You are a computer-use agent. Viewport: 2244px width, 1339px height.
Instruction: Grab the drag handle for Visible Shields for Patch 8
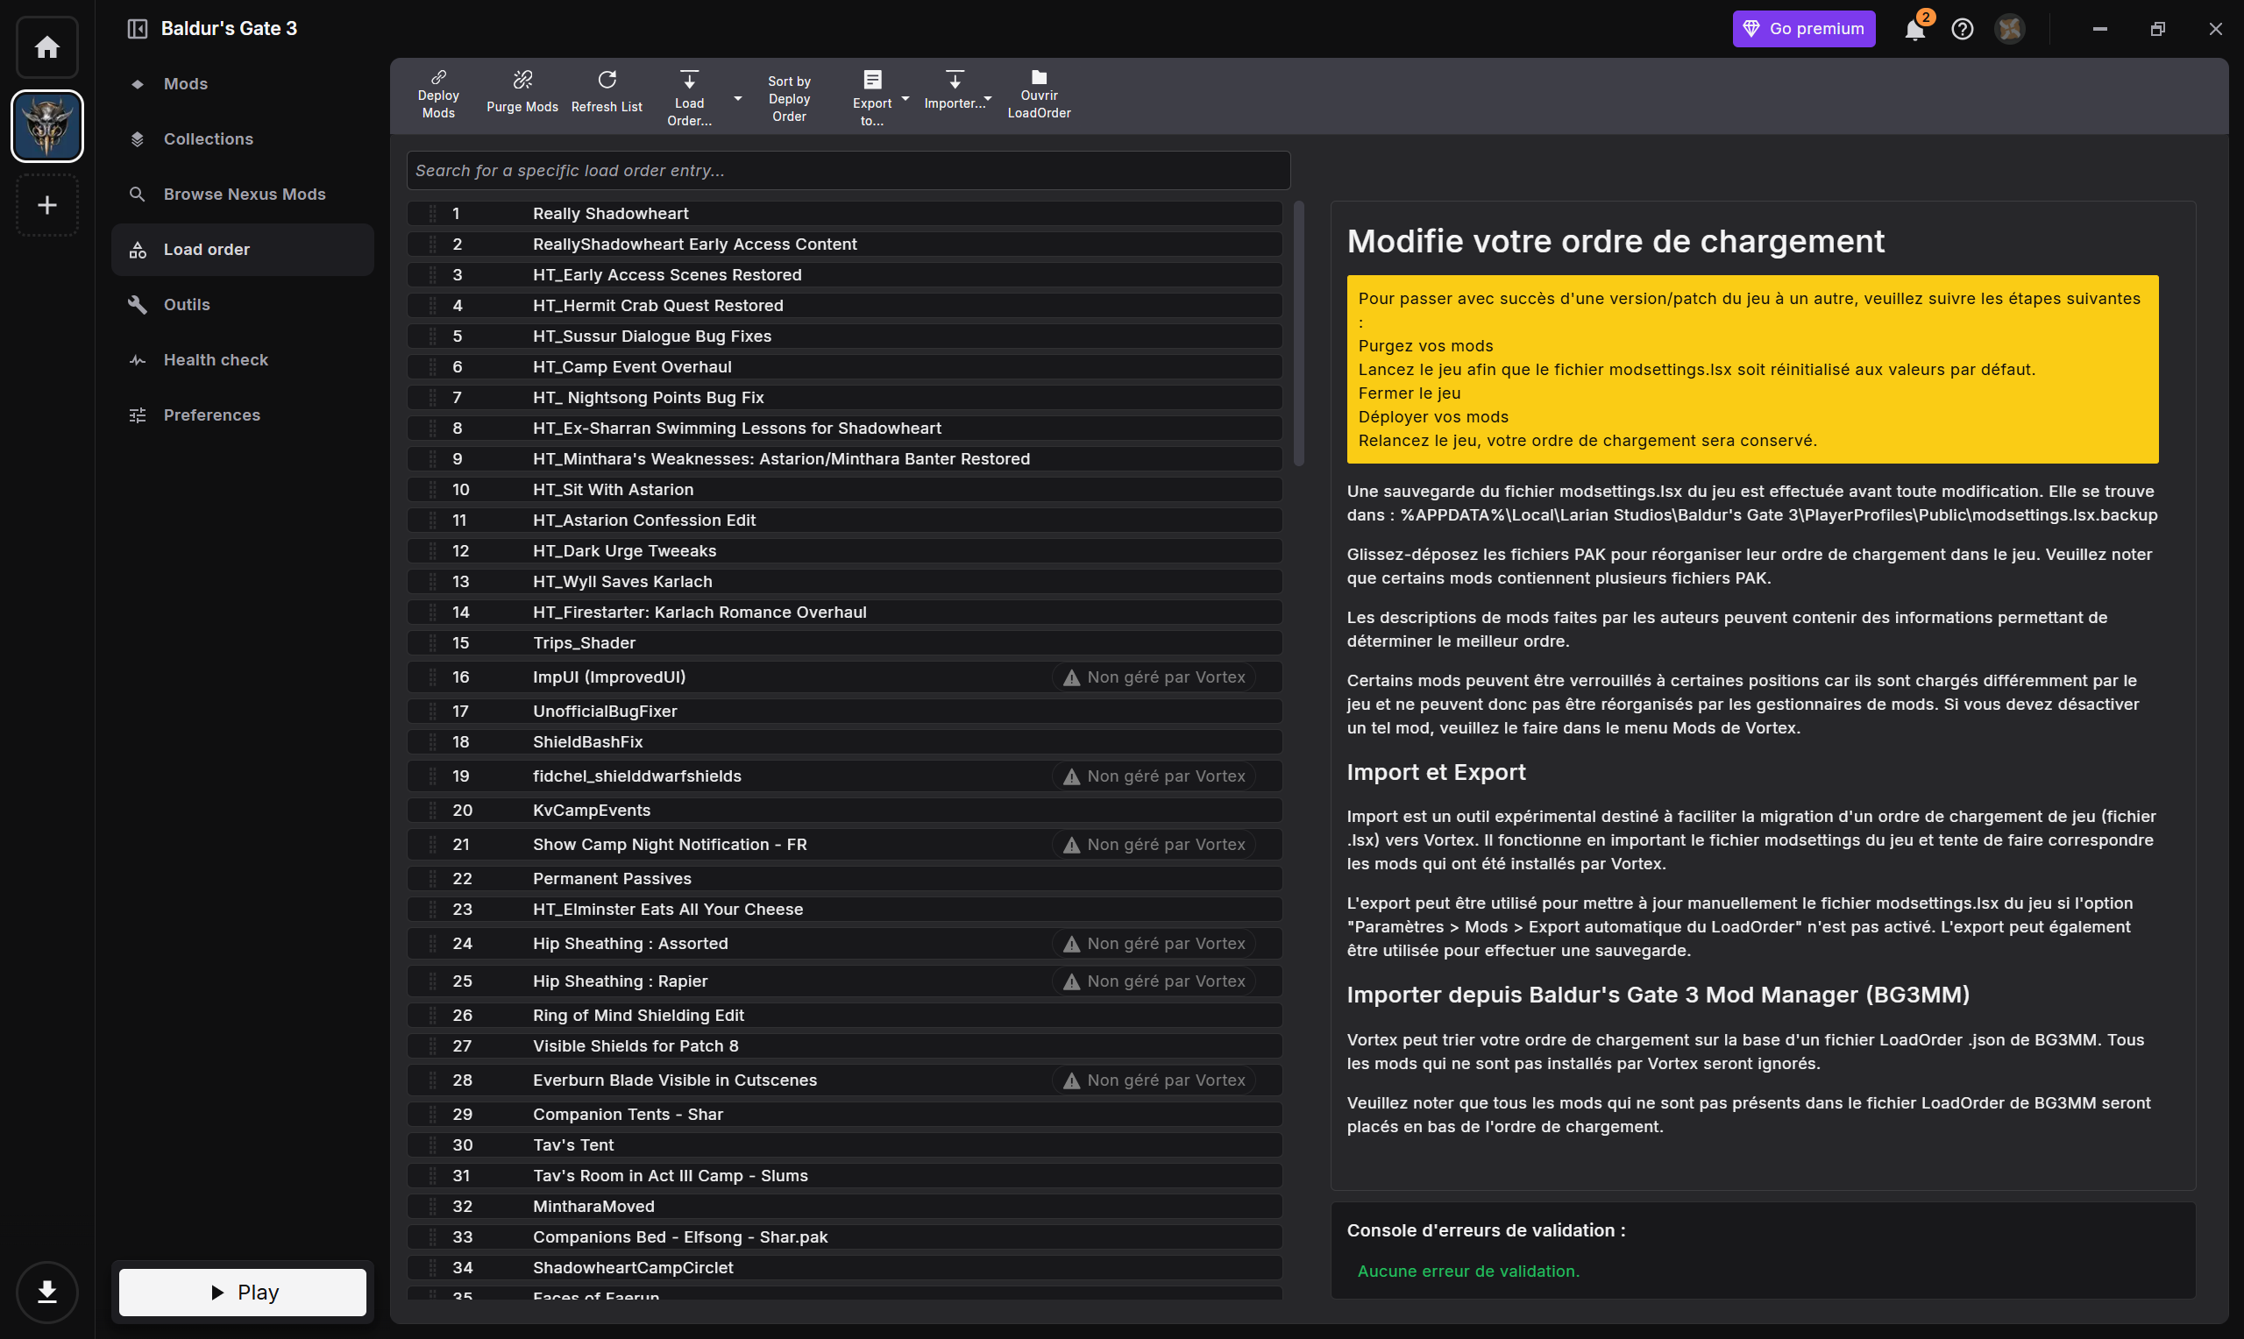click(433, 1047)
